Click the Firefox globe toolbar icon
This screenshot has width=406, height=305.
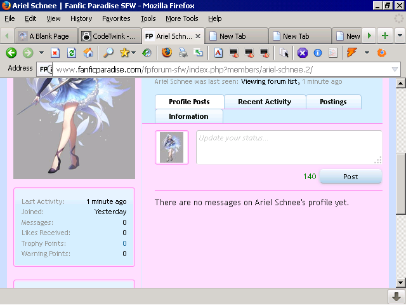[x=167, y=53]
